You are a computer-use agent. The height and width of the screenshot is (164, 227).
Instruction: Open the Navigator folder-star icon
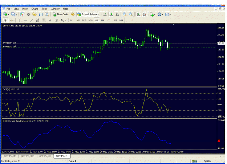tap(35, 14)
